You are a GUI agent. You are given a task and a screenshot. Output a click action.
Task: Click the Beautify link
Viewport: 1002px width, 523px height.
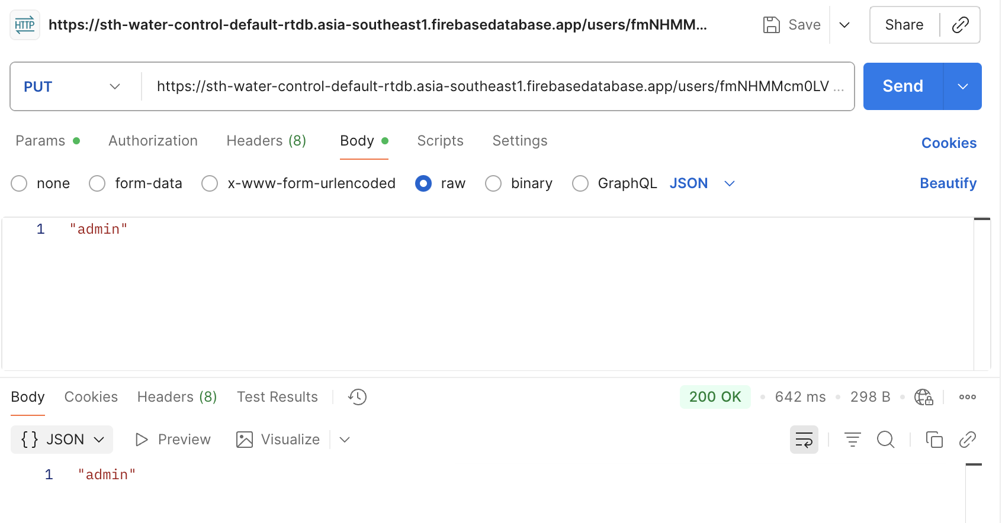click(x=948, y=183)
